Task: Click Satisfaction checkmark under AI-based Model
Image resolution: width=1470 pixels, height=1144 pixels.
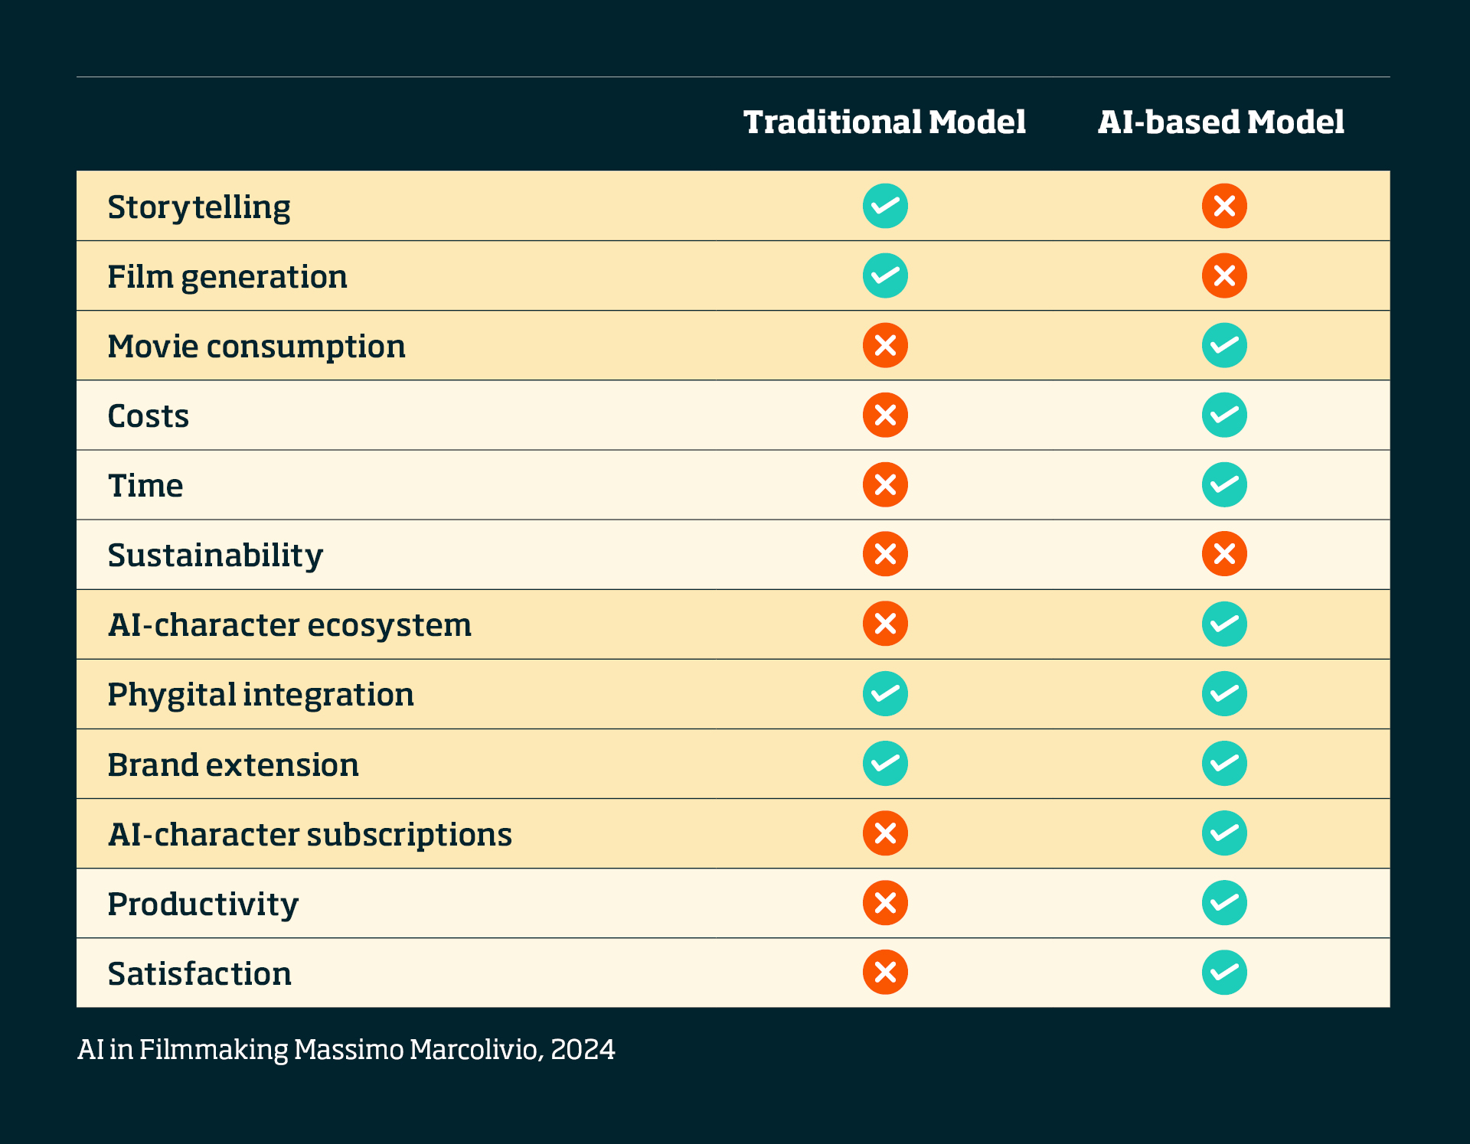Action: [x=1224, y=973]
